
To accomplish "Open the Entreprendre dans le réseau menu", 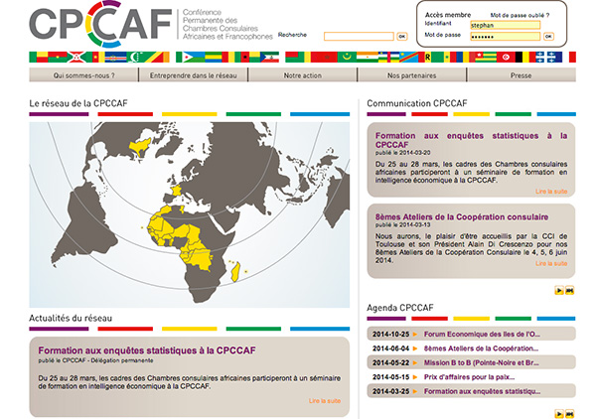I will [x=193, y=75].
